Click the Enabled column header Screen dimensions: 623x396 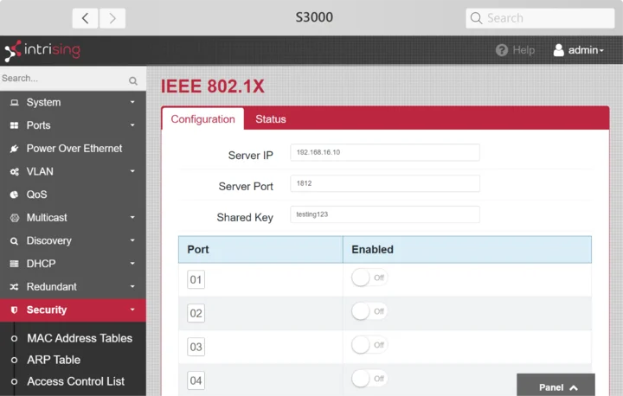click(x=467, y=249)
